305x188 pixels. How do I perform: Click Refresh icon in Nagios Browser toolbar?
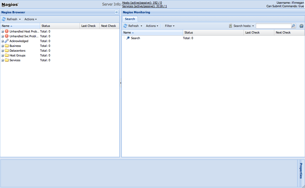coord(4,19)
